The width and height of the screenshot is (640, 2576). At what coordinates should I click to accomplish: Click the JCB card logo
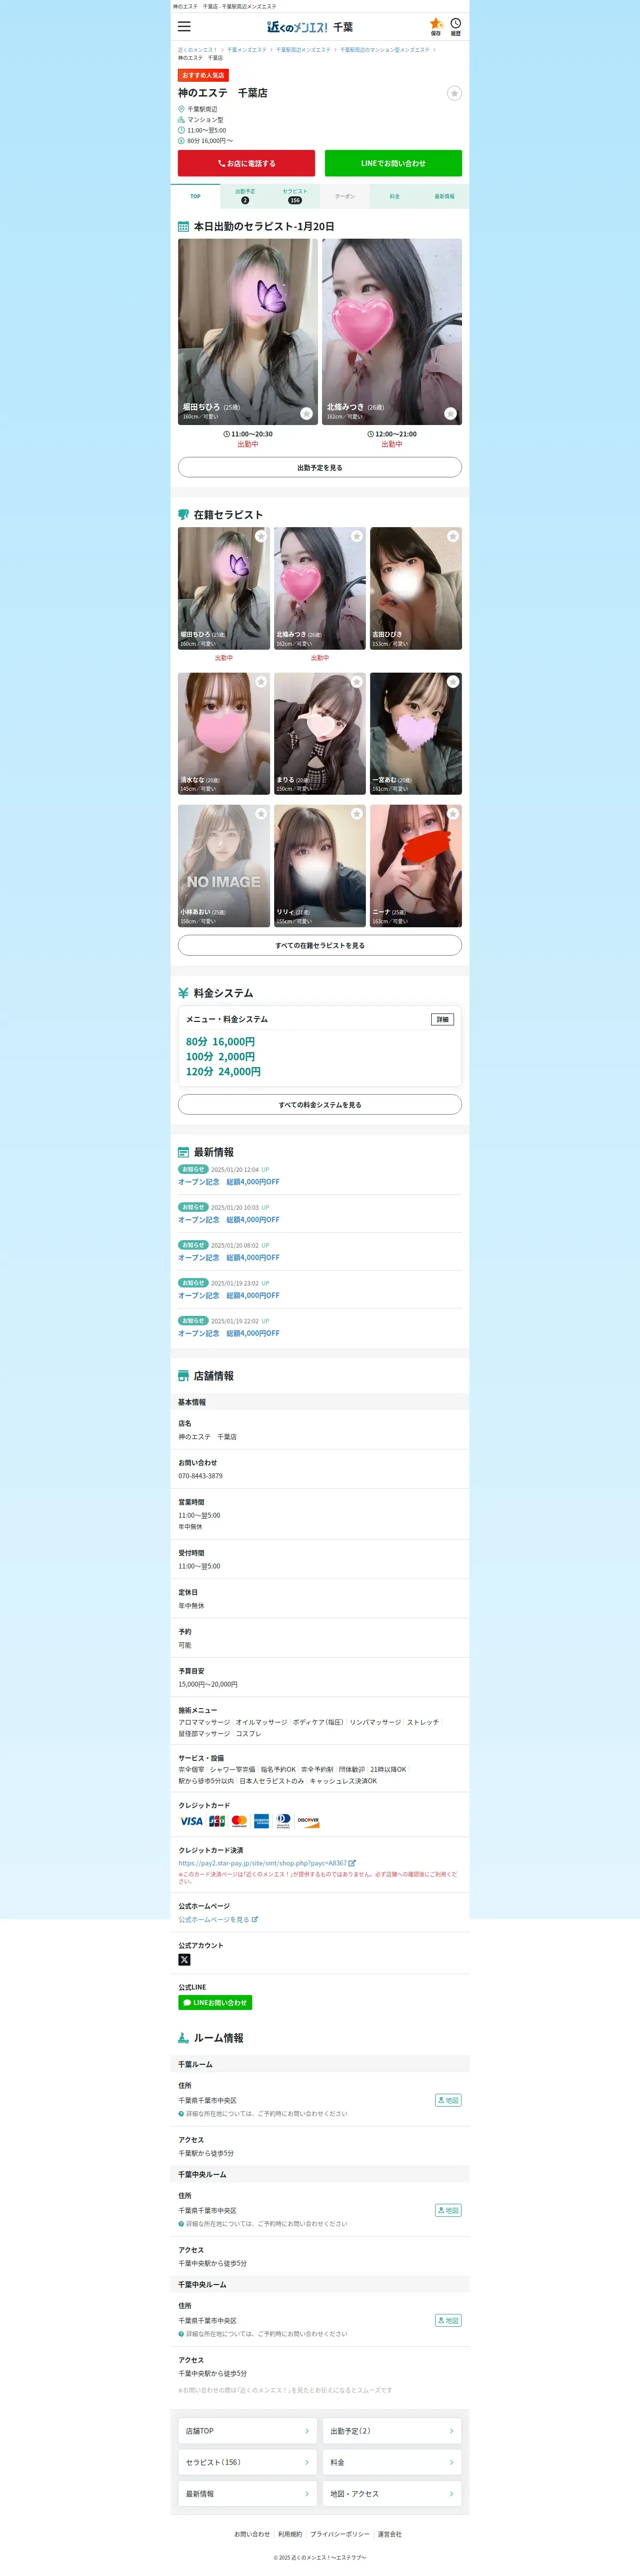point(217,1821)
